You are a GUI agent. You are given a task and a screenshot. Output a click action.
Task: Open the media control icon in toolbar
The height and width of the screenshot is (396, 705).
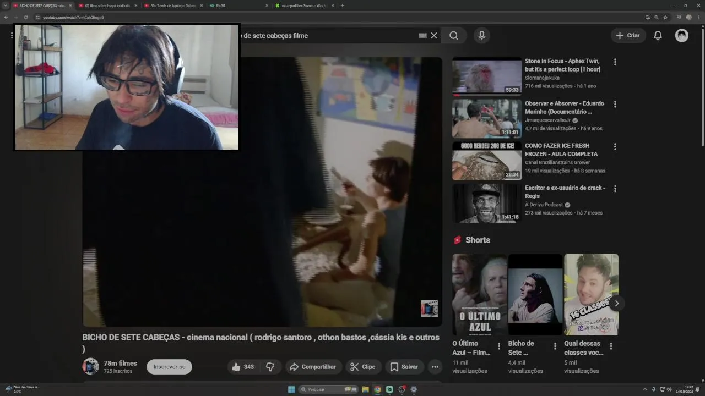pos(678,17)
